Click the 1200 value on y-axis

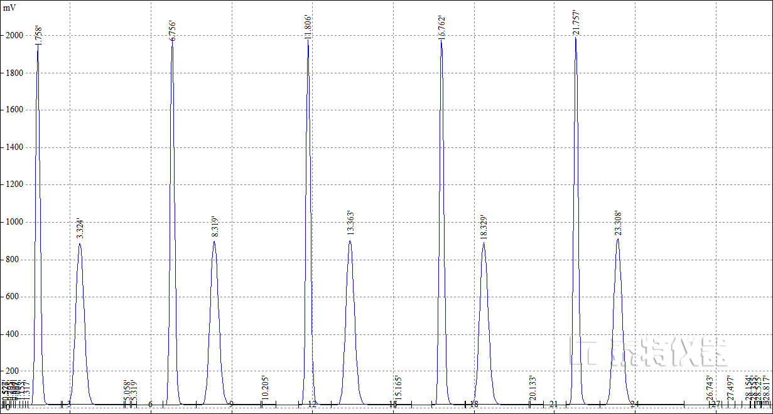coord(14,184)
